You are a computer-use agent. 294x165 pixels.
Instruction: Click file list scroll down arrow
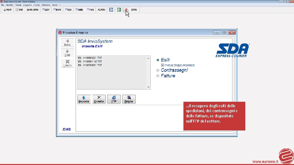pyautogui.click(x=149, y=87)
